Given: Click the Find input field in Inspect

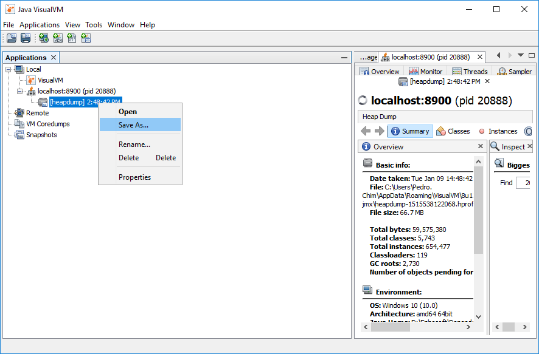Looking at the screenshot, I should pos(523,183).
